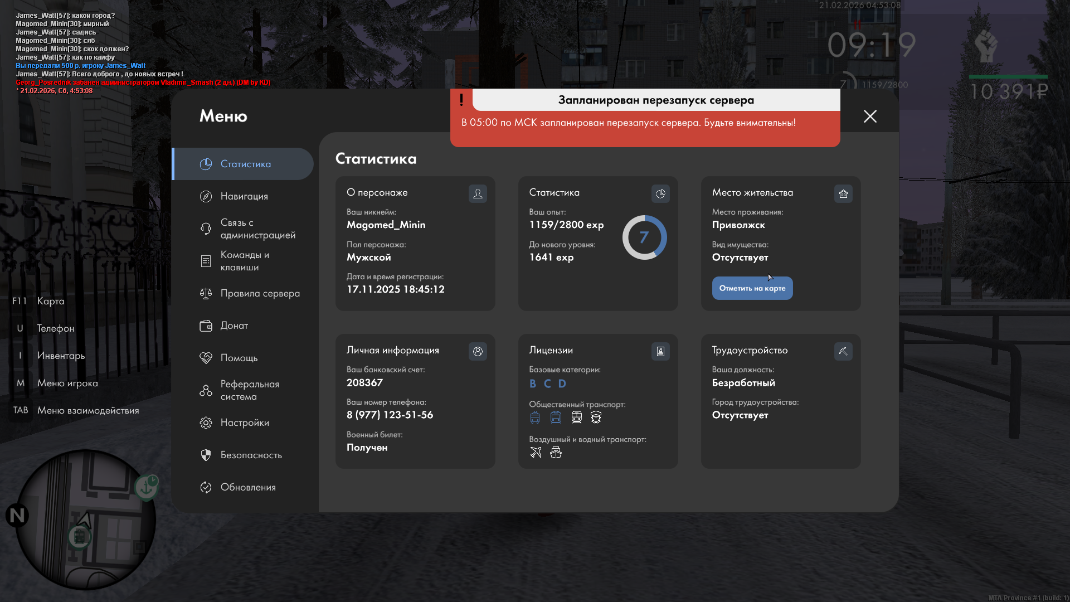Open the Настройки menu section
This screenshot has width=1070, height=602.
[x=245, y=423]
